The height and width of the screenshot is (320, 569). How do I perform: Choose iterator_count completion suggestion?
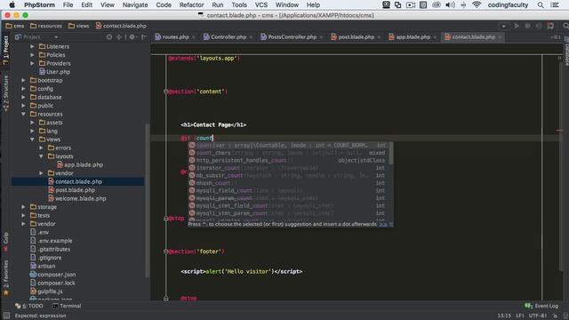tap(288, 168)
